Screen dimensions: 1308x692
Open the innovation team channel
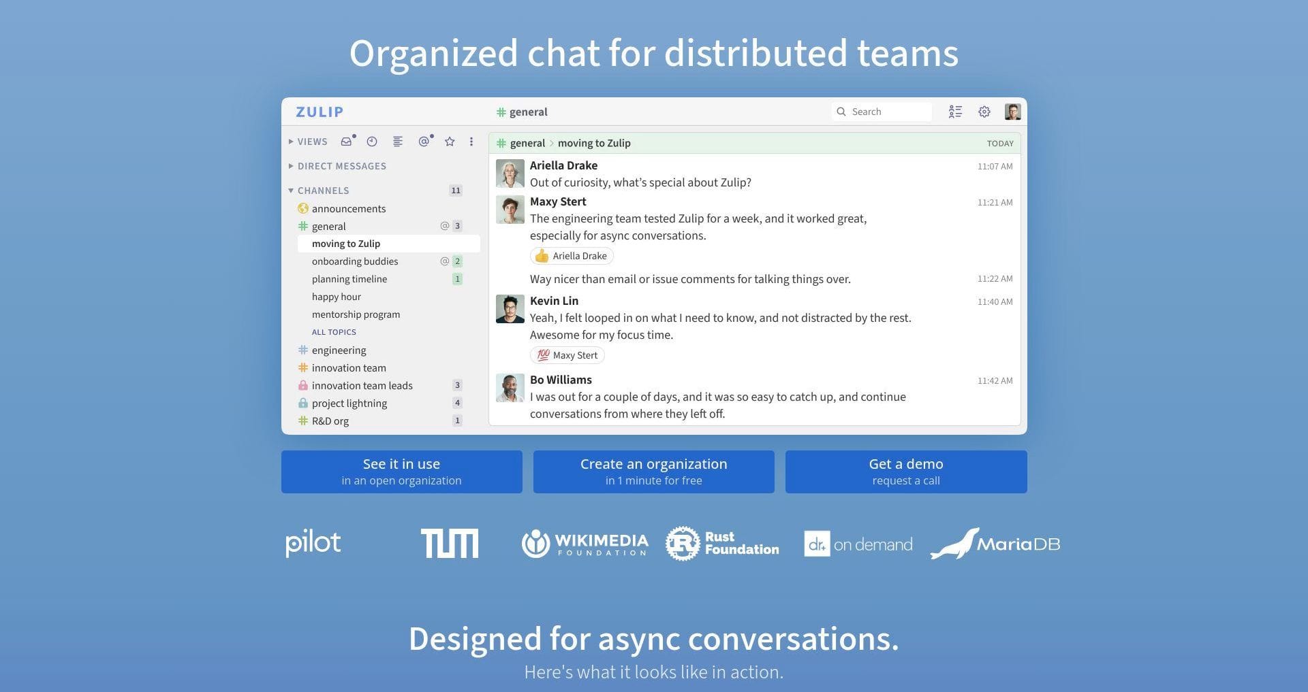(349, 367)
